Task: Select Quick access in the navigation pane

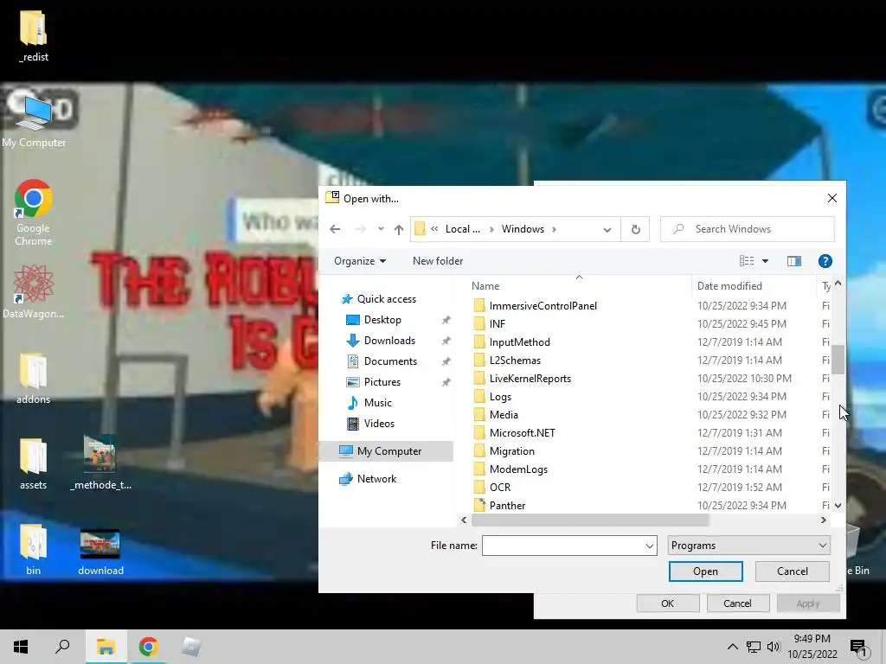Action: (x=387, y=299)
